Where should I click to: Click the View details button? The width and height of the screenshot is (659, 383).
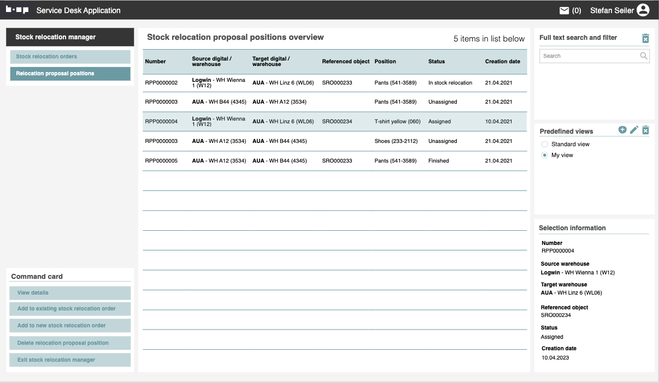70,293
